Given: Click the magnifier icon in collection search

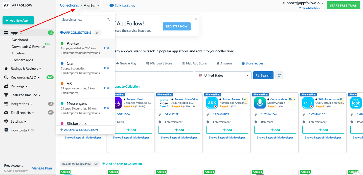Looking at the screenshot, I should 108,19.
